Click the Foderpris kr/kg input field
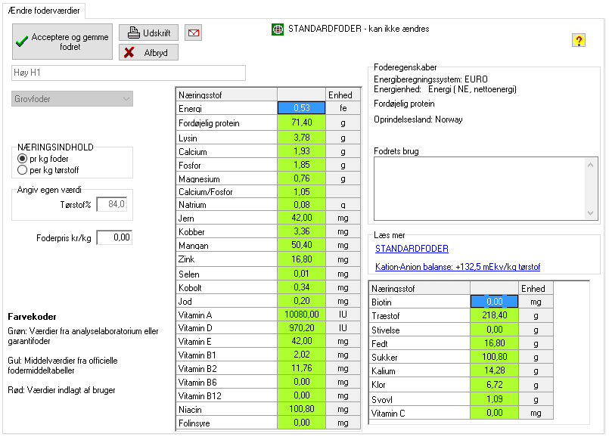Image resolution: width=609 pixels, height=437 pixels. (x=114, y=237)
